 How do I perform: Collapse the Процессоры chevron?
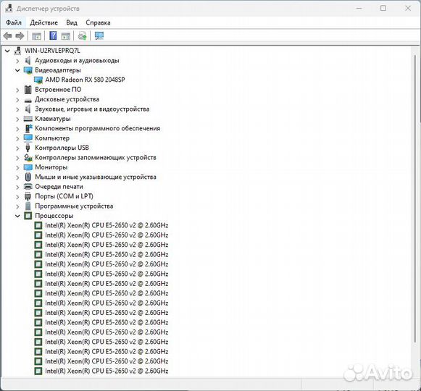[x=17, y=216]
